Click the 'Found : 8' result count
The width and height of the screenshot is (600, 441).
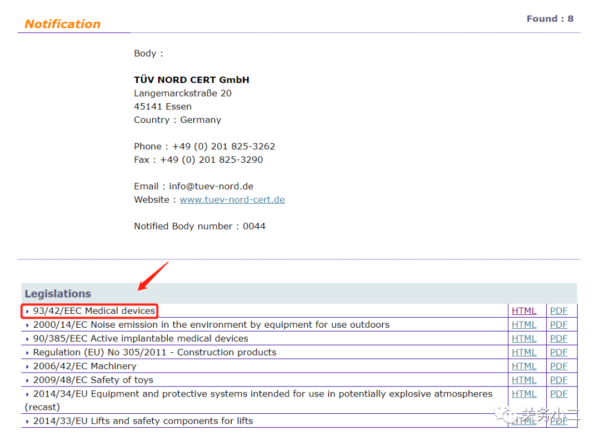(550, 19)
